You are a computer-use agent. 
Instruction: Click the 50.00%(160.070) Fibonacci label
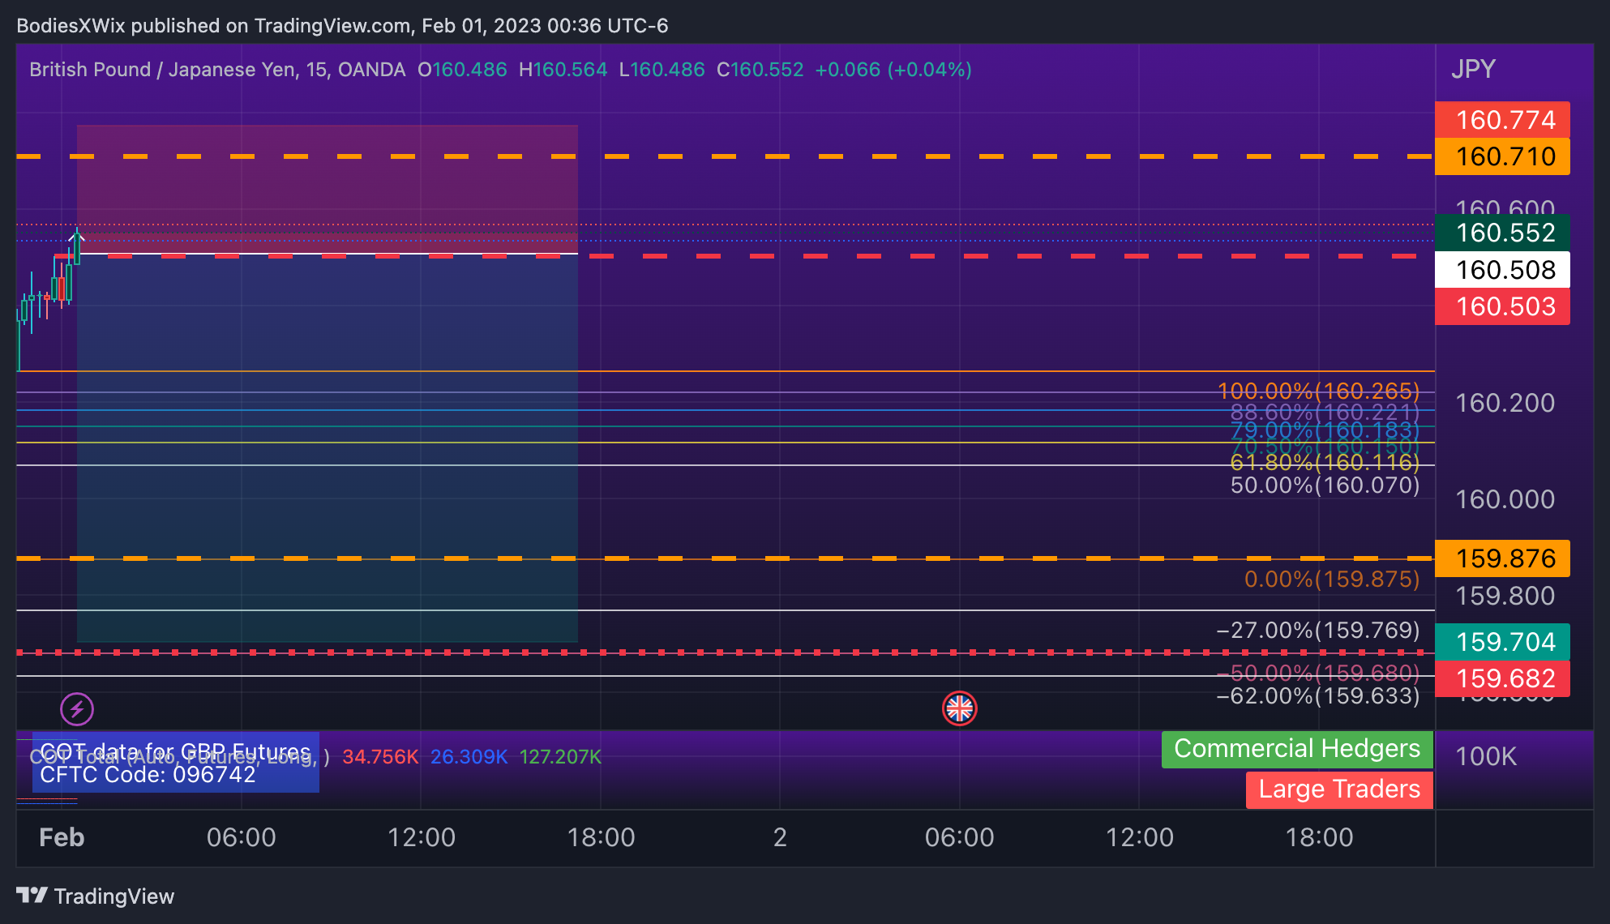coord(1325,486)
